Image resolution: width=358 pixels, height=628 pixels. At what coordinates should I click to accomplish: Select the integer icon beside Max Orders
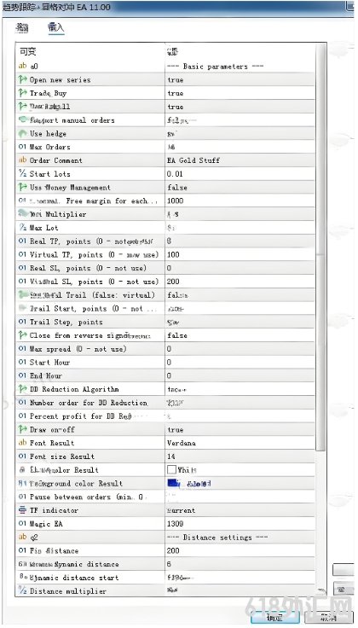pos(22,147)
